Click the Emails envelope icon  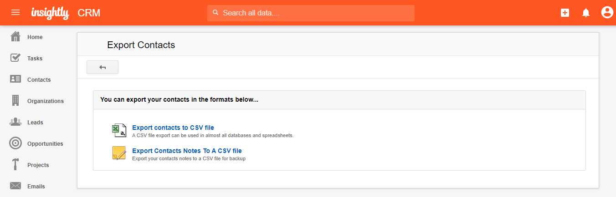[15, 186]
